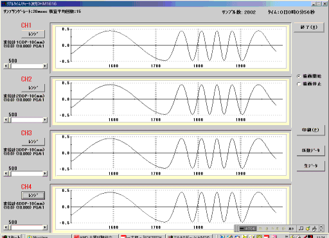Open the Windows Start (スタート) button
This screenshot has height=238, width=329.
pos(12,236)
